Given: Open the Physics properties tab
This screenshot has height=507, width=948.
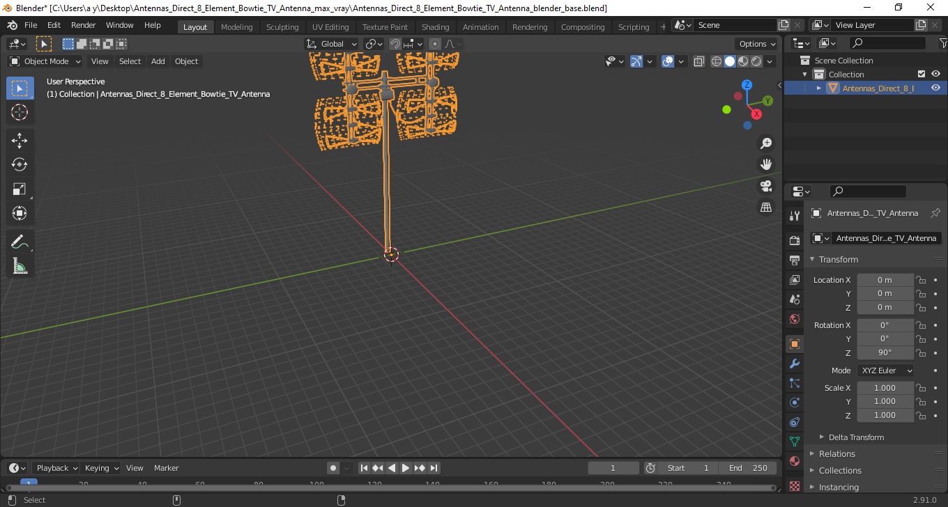Looking at the screenshot, I should point(795,403).
